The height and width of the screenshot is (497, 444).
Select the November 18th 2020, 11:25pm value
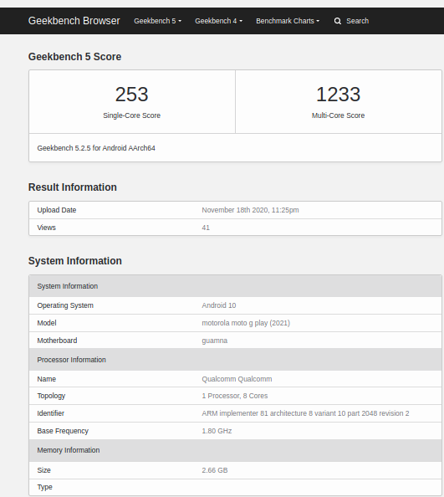pos(251,210)
